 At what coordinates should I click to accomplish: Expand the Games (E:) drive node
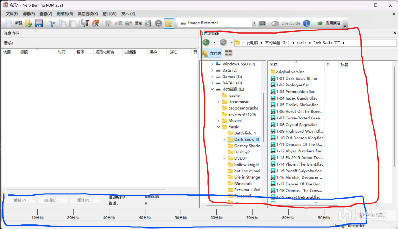pyautogui.click(x=212, y=77)
